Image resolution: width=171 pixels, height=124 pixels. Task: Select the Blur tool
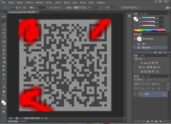point(4,66)
